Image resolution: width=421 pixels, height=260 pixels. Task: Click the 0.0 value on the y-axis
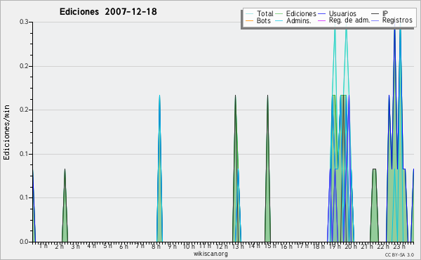(x=24, y=242)
